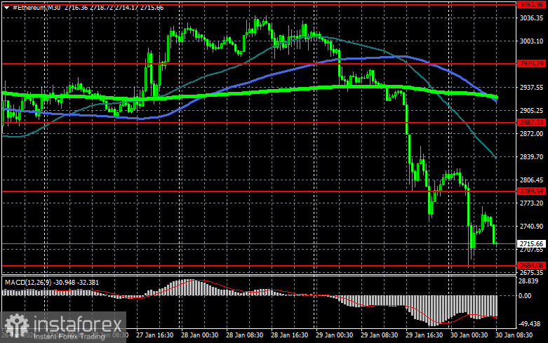548x343 pixels.
Task: Click the 29 Jan 16:30 time label
Action: pos(424,335)
